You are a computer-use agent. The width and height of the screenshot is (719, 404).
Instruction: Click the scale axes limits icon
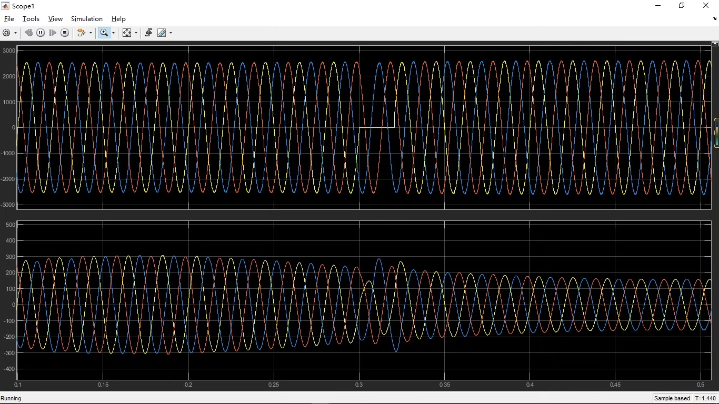127,33
